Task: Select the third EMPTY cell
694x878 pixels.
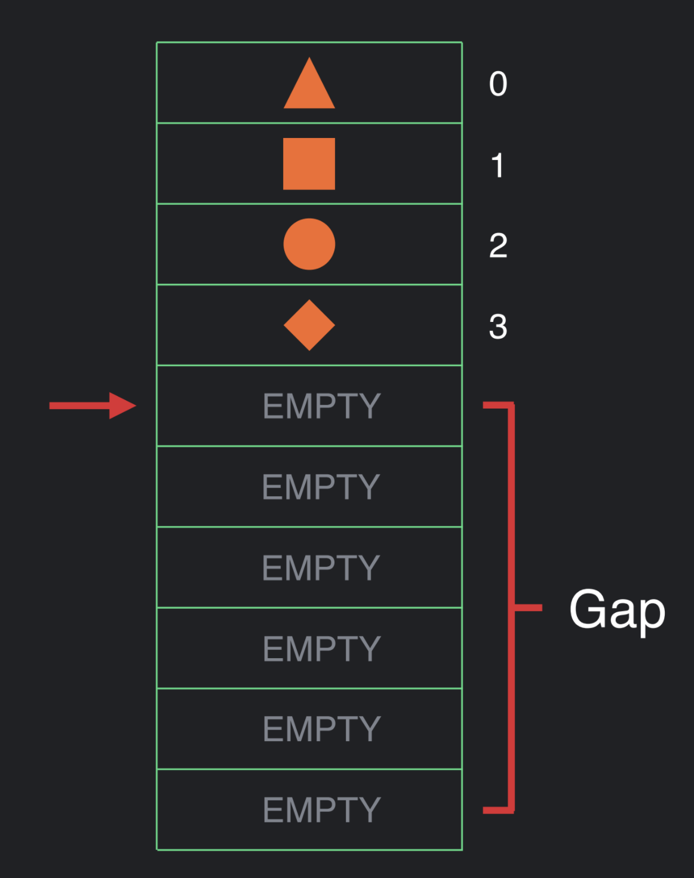Action: [309, 567]
